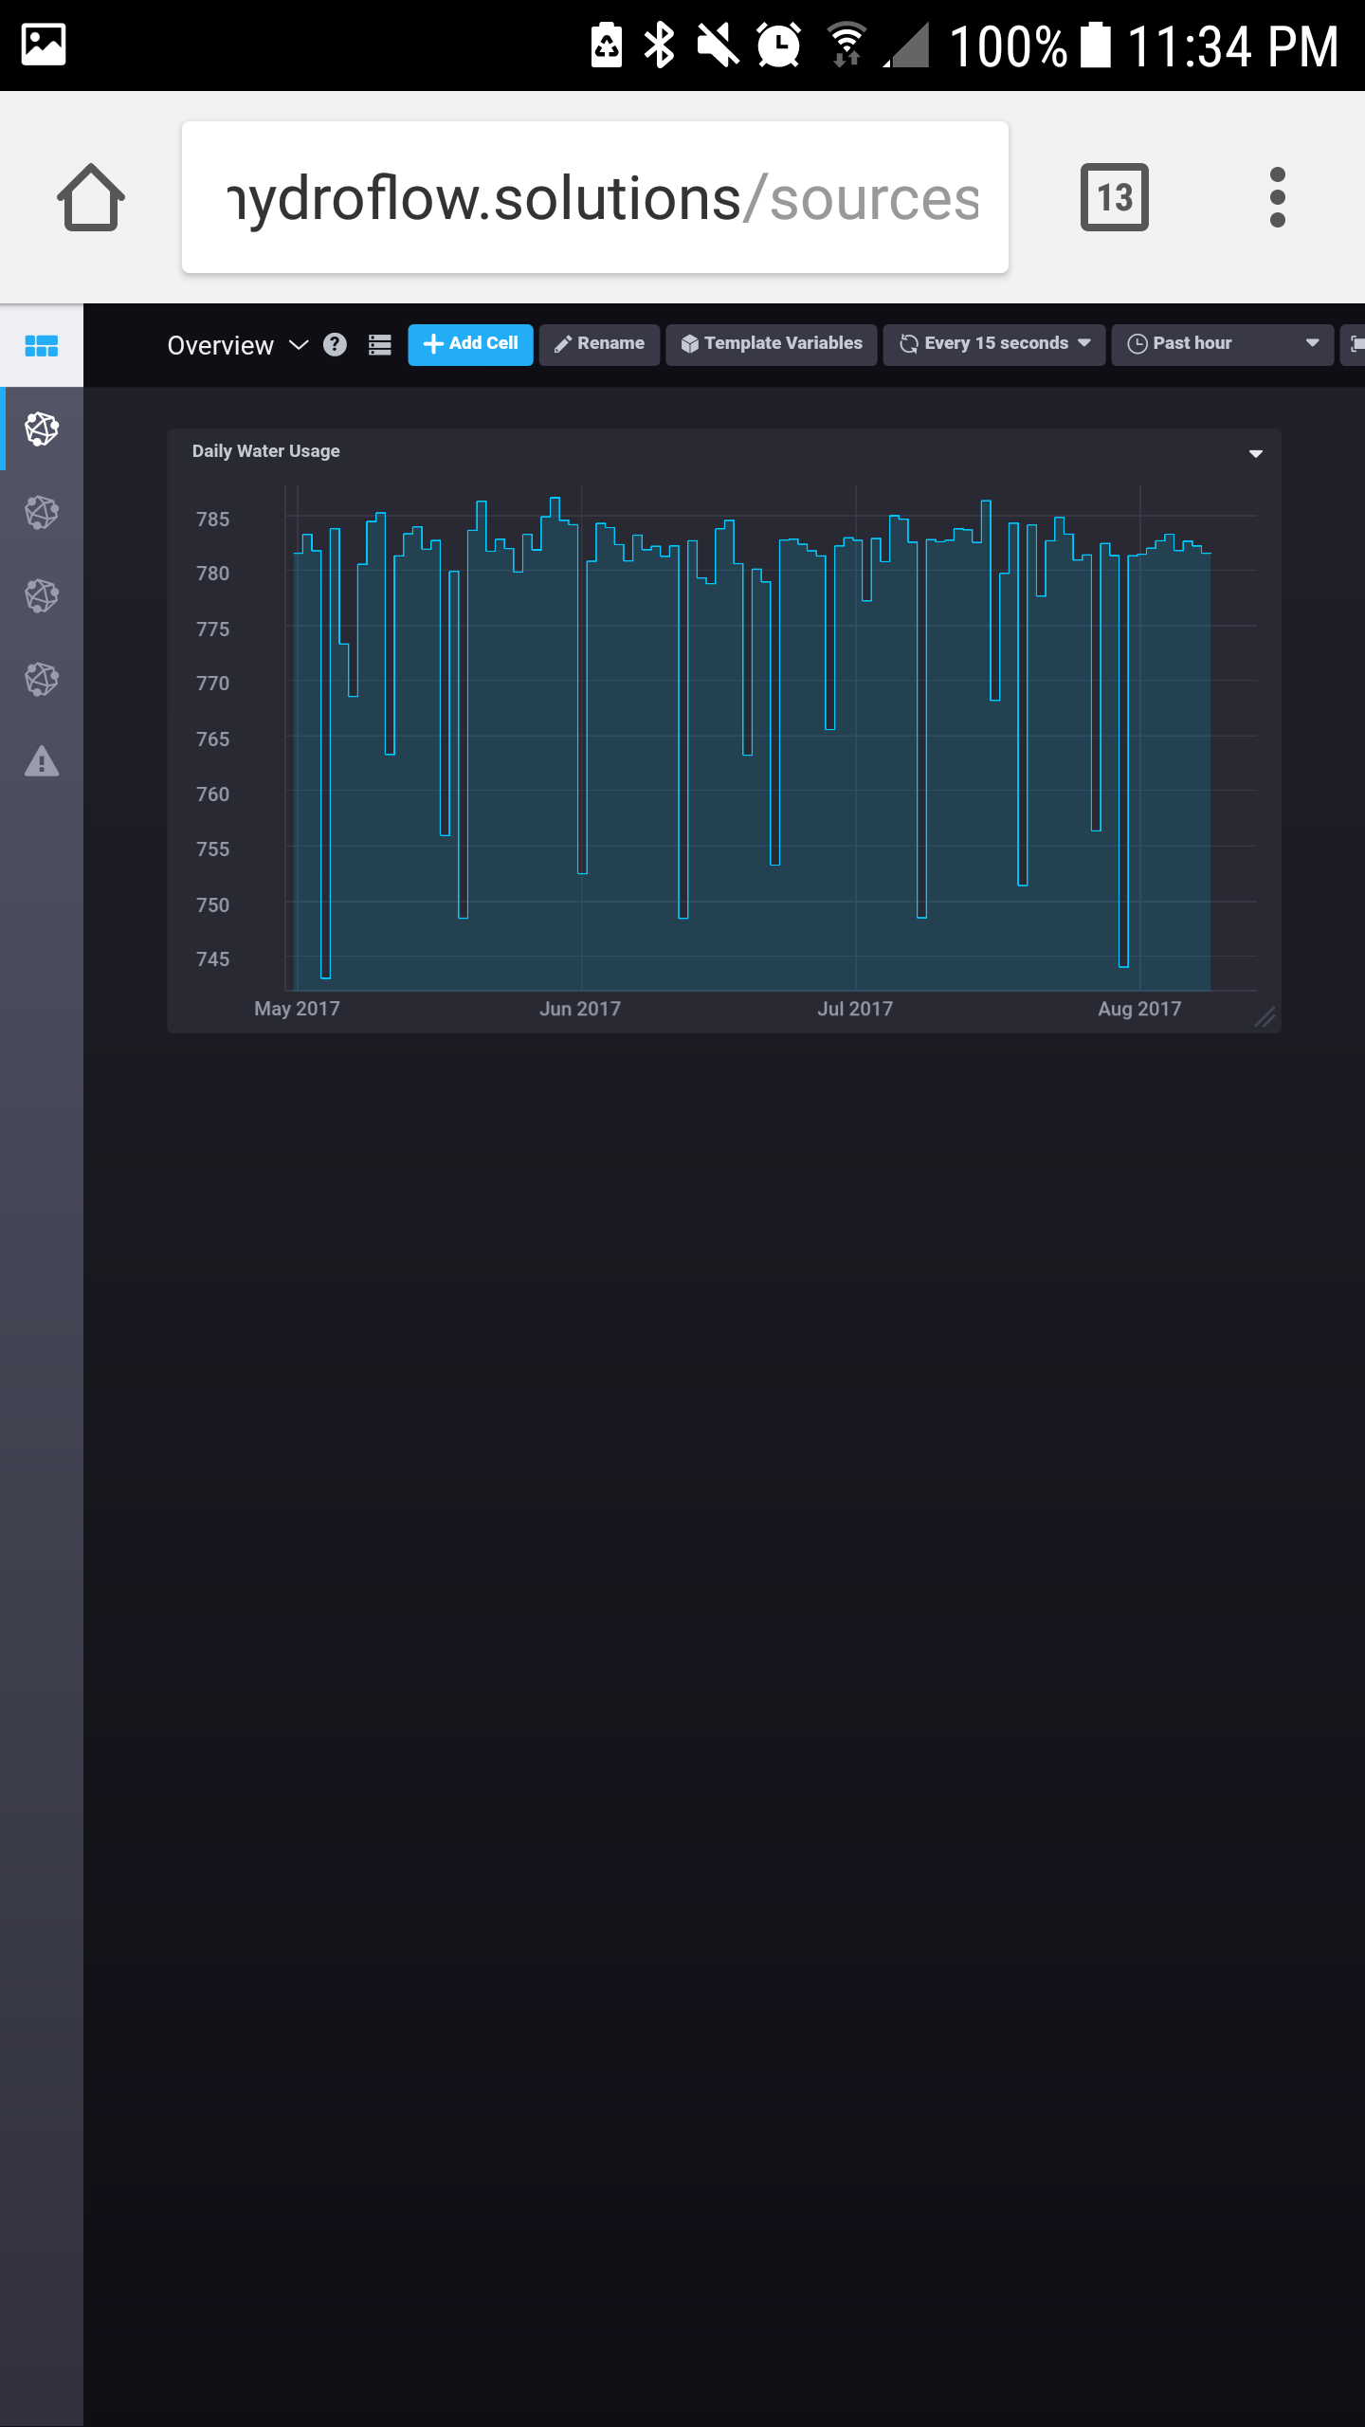1365x2427 pixels.
Task: Click the Rename button
Action: [x=599, y=344]
